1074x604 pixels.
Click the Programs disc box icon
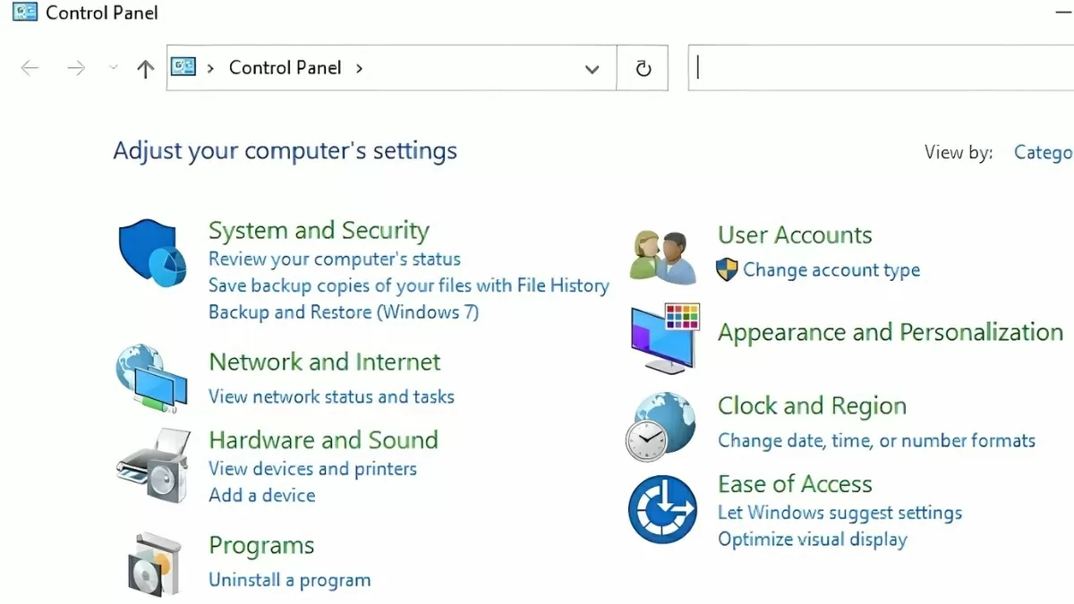153,564
